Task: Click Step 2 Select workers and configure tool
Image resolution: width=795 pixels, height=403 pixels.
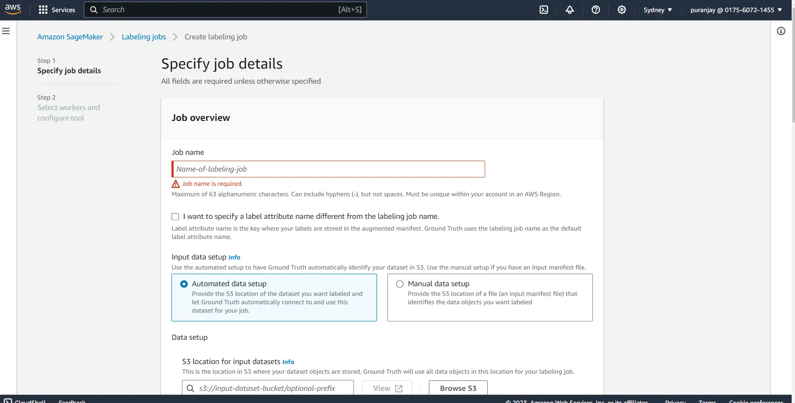Action: 69,108
